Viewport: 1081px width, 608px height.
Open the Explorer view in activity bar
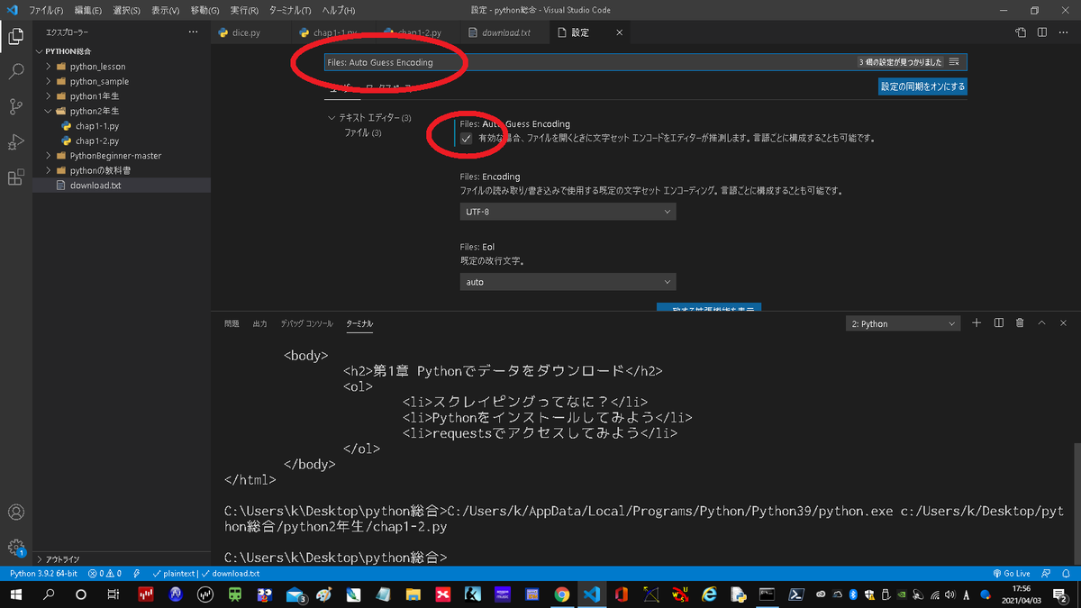15,37
